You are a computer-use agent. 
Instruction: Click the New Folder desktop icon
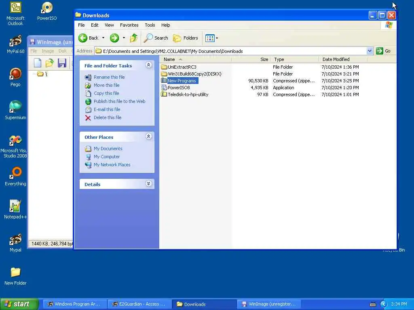(x=15, y=276)
